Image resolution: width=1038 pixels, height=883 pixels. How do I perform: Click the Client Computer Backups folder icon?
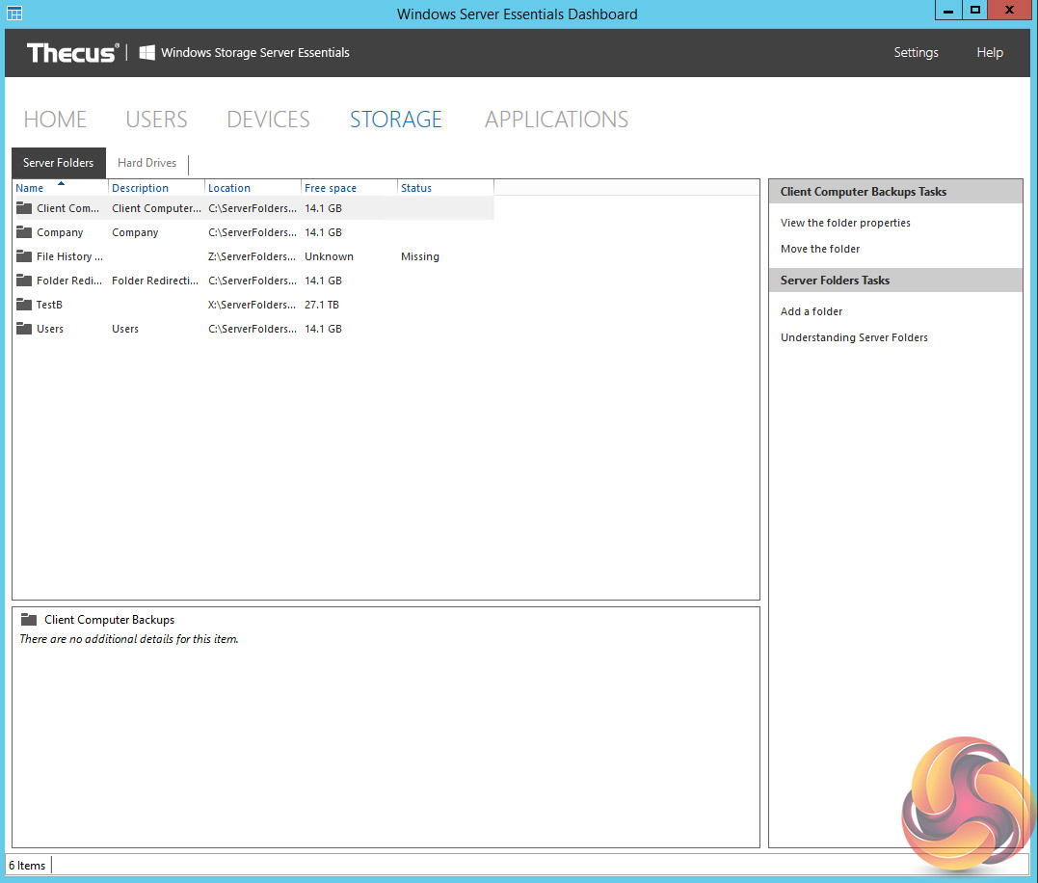pyautogui.click(x=24, y=208)
